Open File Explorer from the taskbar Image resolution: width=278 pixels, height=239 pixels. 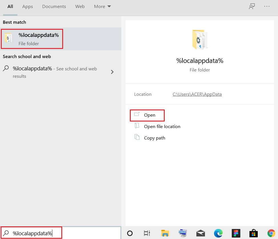coord(165,233)
